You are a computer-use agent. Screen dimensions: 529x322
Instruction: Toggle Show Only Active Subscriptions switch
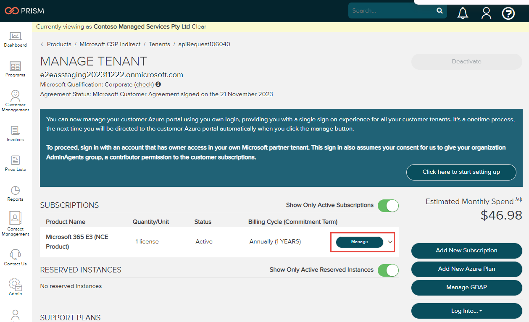click(388, 205)
